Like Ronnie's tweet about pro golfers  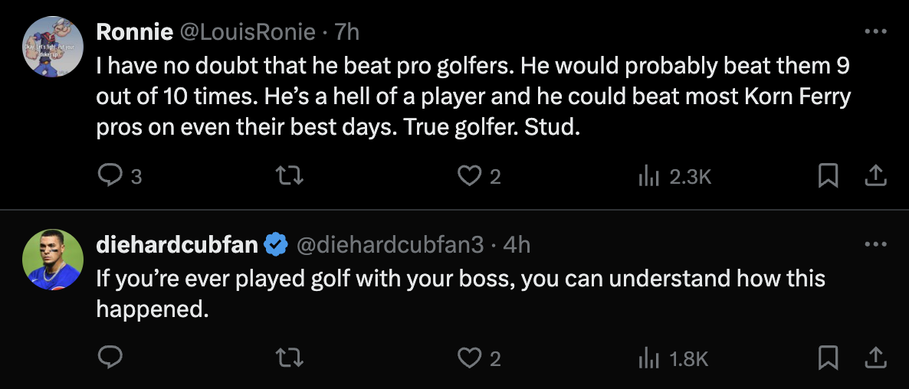(468, 177)
